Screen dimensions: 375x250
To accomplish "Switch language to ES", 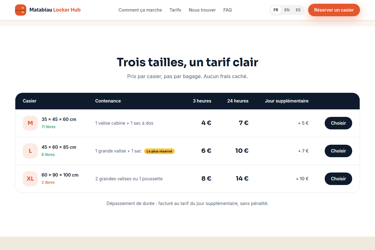I will tap(298, 10).
